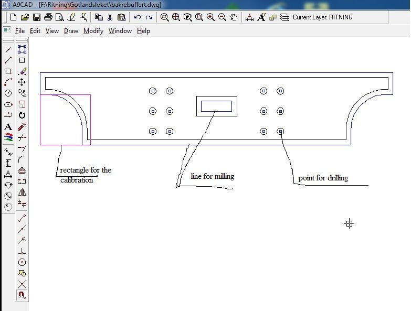Select the Hatch tool colored waves
Screen dimensions: 411x311
tap(8, 137)
